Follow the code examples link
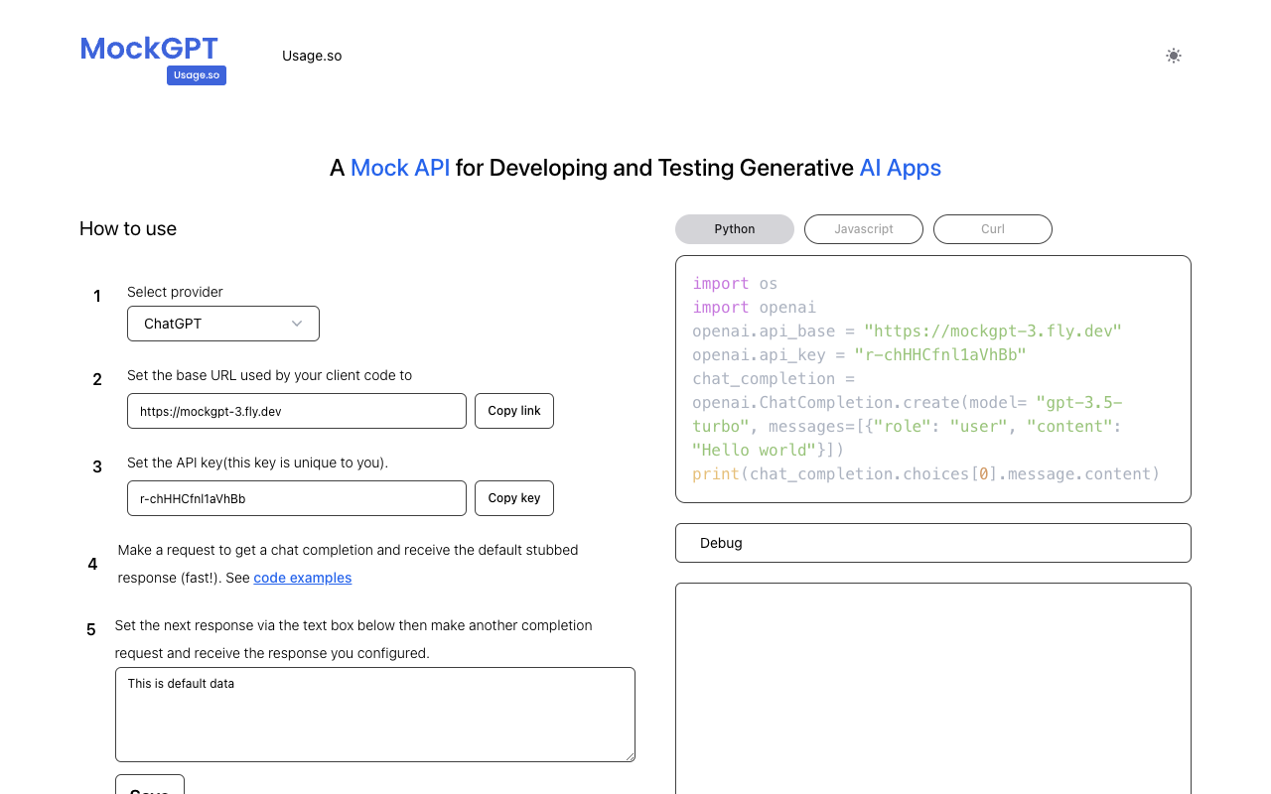The image size is (1271, 794). pos(302,578)
